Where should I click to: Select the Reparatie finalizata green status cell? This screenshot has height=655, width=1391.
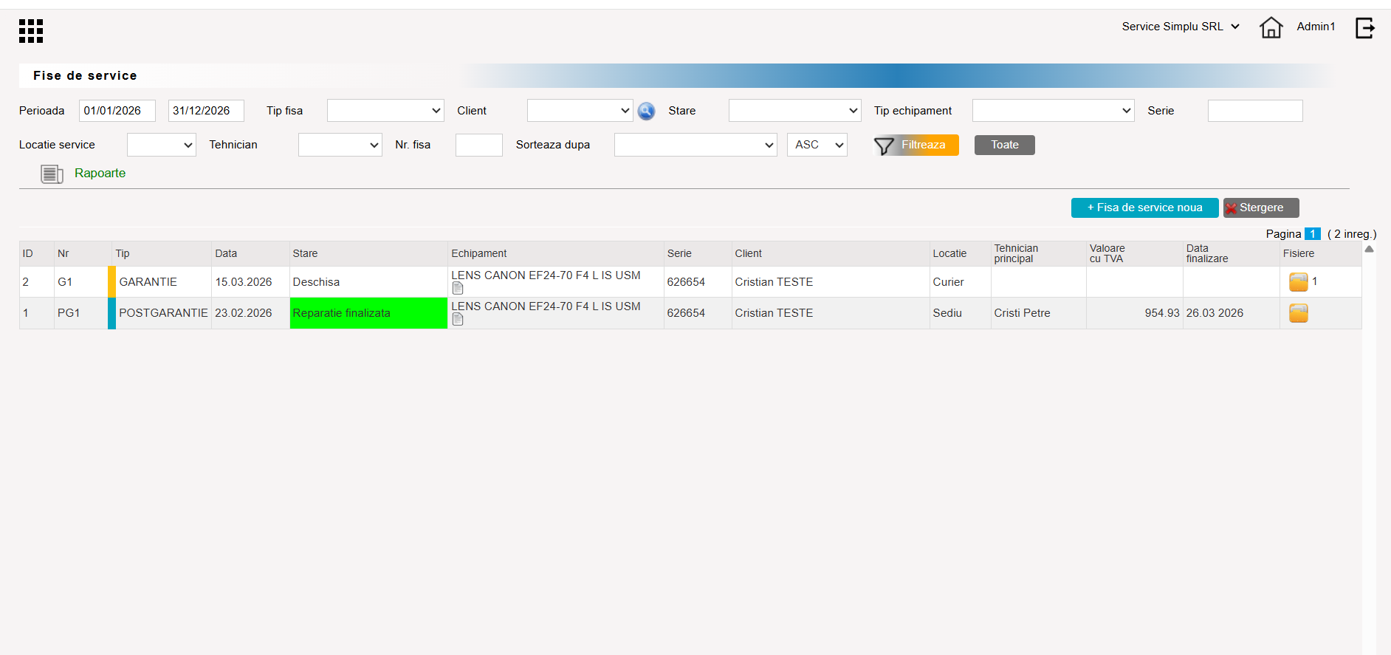click(368, 313)
